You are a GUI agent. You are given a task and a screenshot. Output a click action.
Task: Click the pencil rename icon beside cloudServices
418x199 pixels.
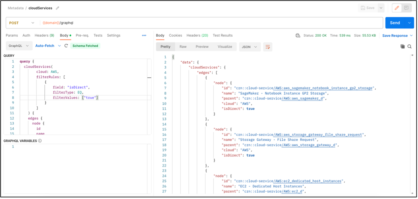coord(57,8)
